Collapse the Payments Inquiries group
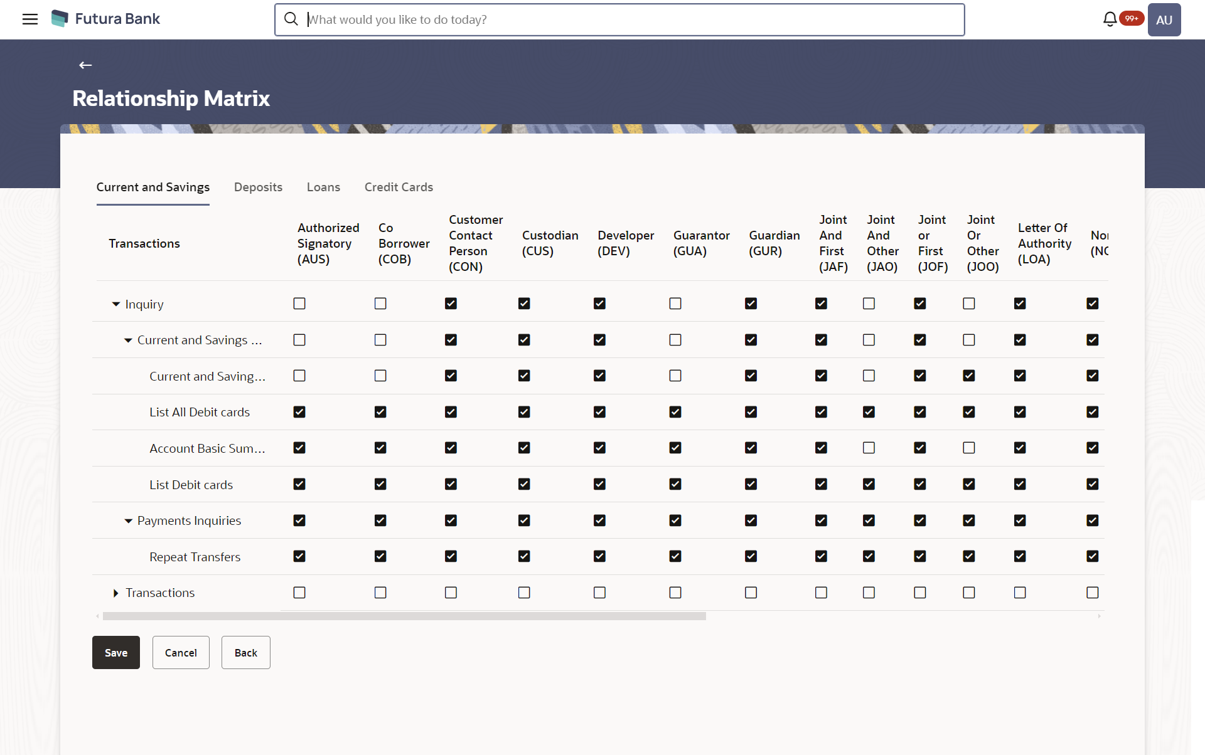Viewport: 1205px width, 755px height. coord(128,520)
